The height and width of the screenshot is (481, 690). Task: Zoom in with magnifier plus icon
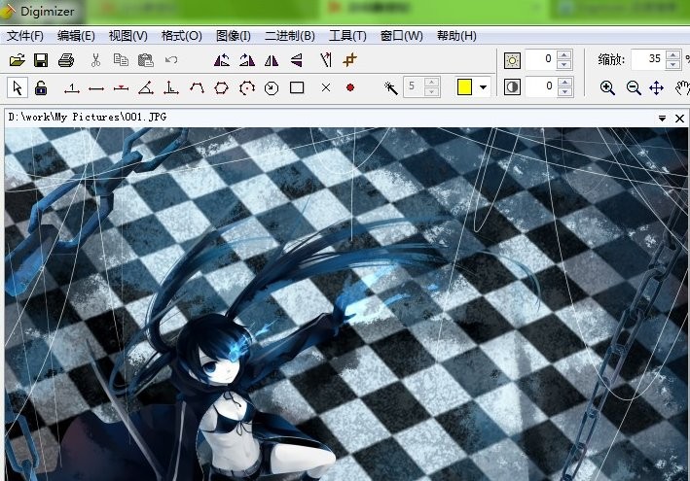607,87
